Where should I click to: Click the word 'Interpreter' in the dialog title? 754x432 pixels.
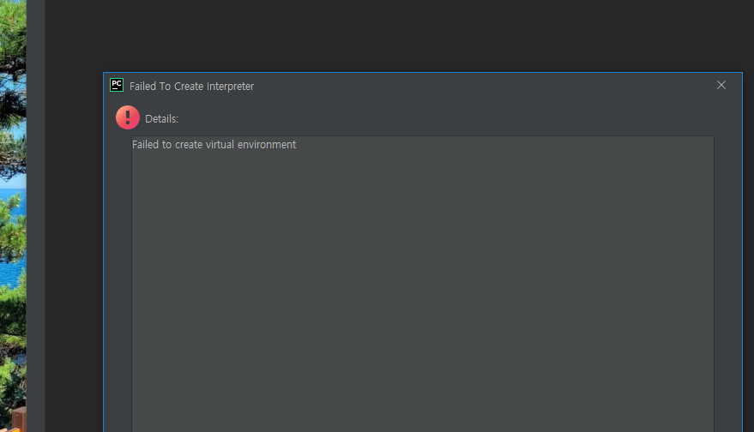(231, 86)
